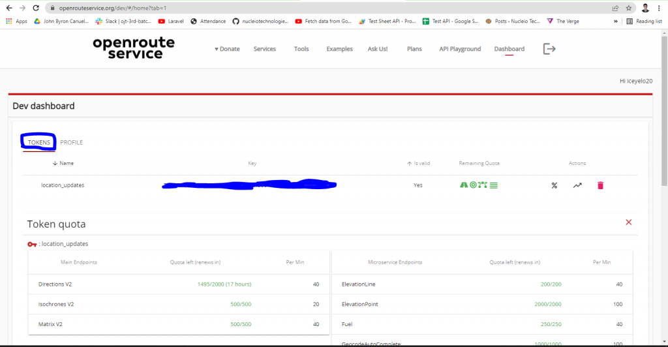The image size is (668, 347).
Task: Click the browser address bar URL
Action: pyautogui.click(x=113, y=8)
